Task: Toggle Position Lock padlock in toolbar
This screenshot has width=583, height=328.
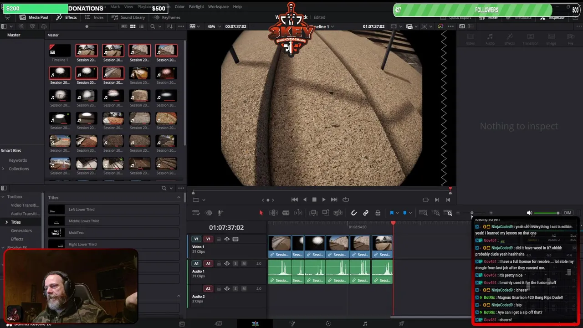Action: click(x=378, y=213)
